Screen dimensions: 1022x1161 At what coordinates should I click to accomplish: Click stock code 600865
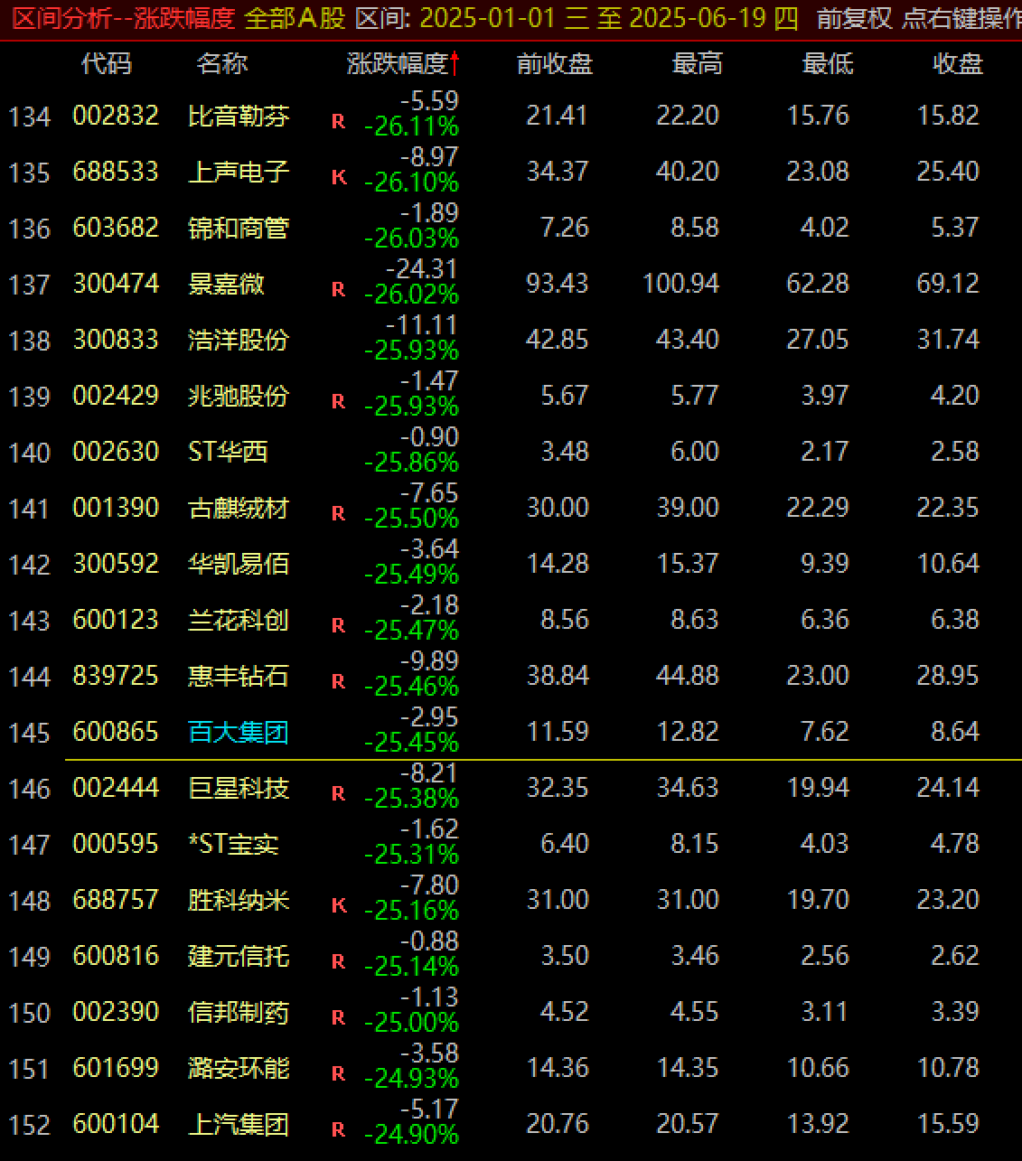point(116,732)
